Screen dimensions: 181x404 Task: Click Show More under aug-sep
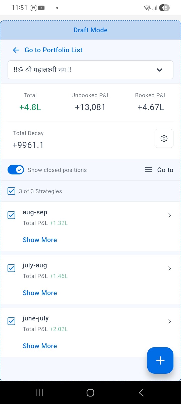pyautogui.click(x=40, y=240)
